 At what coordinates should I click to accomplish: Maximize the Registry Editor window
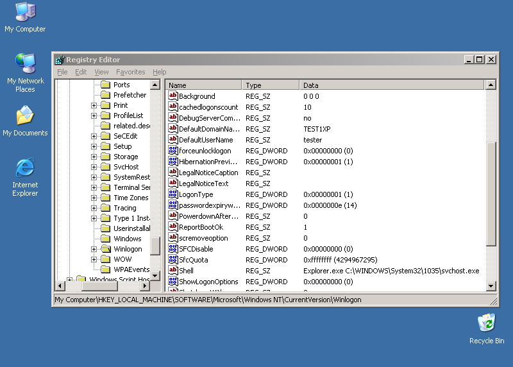click(x=480, y=60)
